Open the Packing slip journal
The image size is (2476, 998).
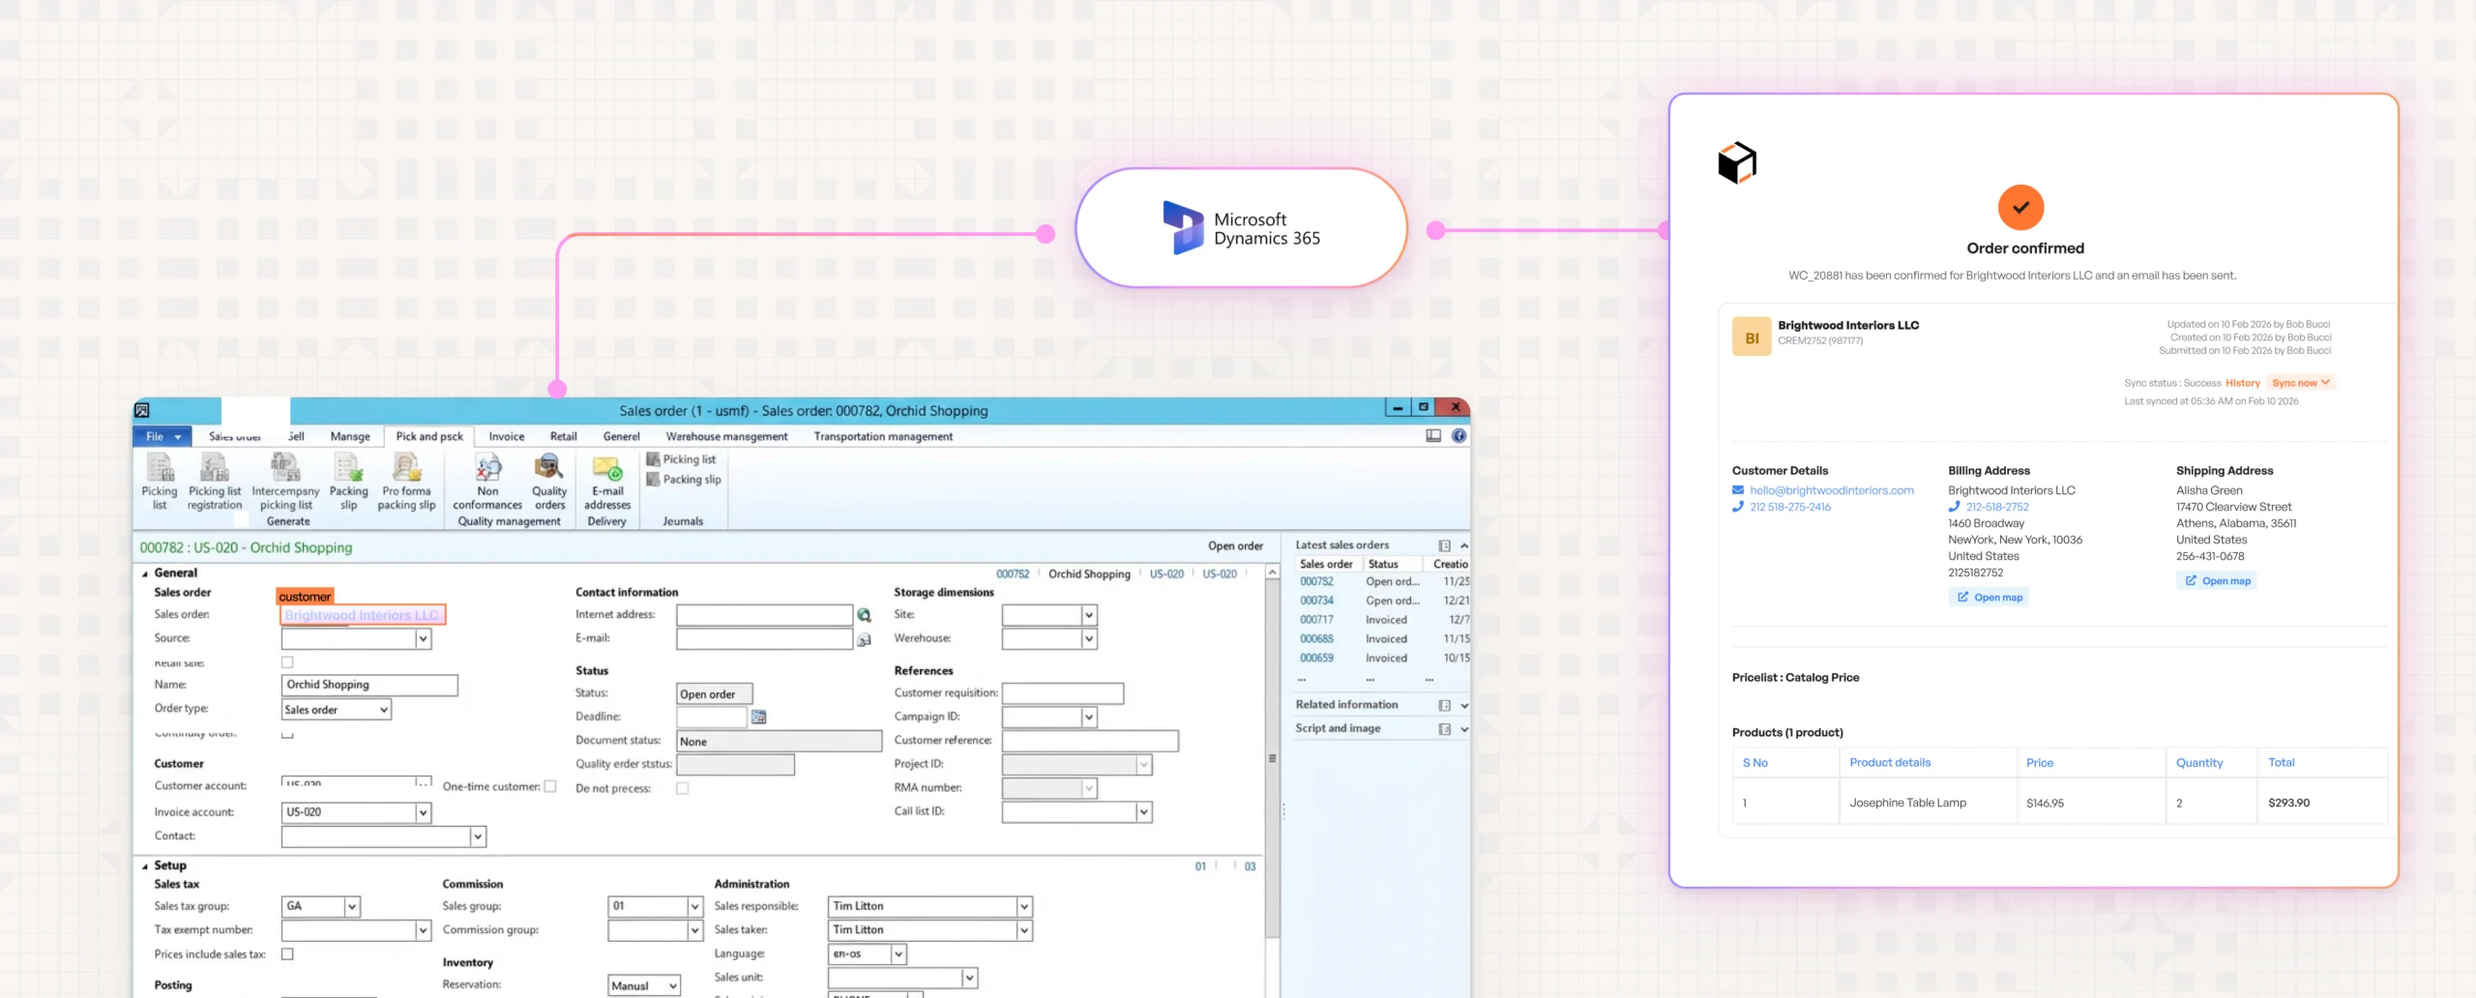(684, 480)
